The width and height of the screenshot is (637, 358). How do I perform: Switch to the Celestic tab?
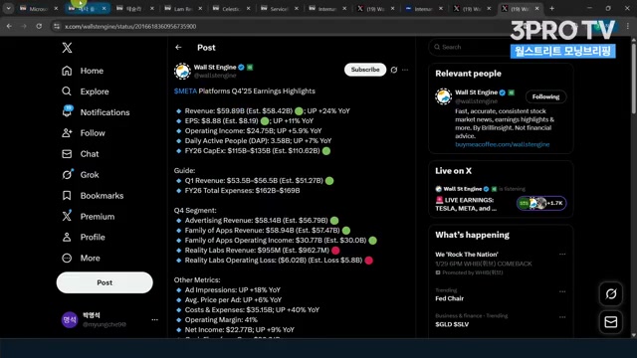tap(232, 9)
